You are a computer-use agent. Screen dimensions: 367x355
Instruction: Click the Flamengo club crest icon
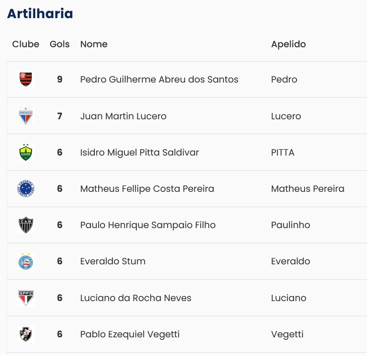(26, 79)
